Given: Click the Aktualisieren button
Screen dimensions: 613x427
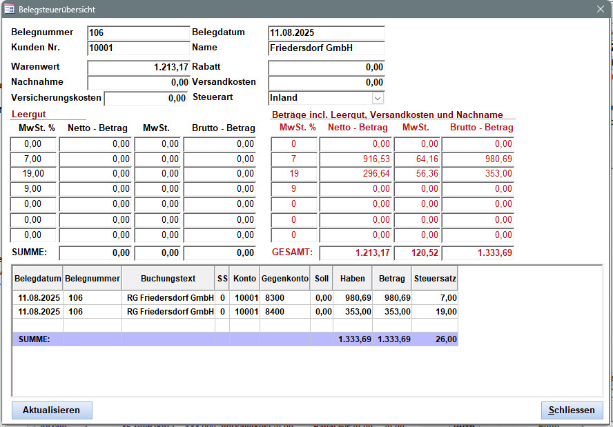Looking at the screenshot, I should coord(52,410).
